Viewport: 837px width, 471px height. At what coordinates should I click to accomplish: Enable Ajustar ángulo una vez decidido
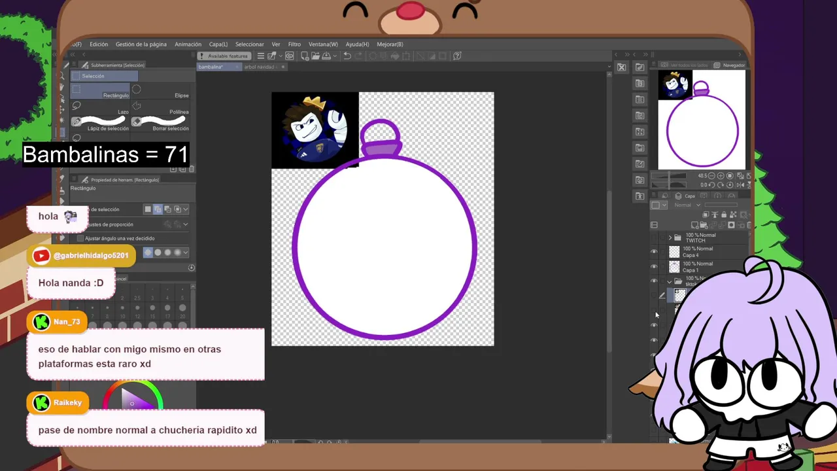point(80,239)
